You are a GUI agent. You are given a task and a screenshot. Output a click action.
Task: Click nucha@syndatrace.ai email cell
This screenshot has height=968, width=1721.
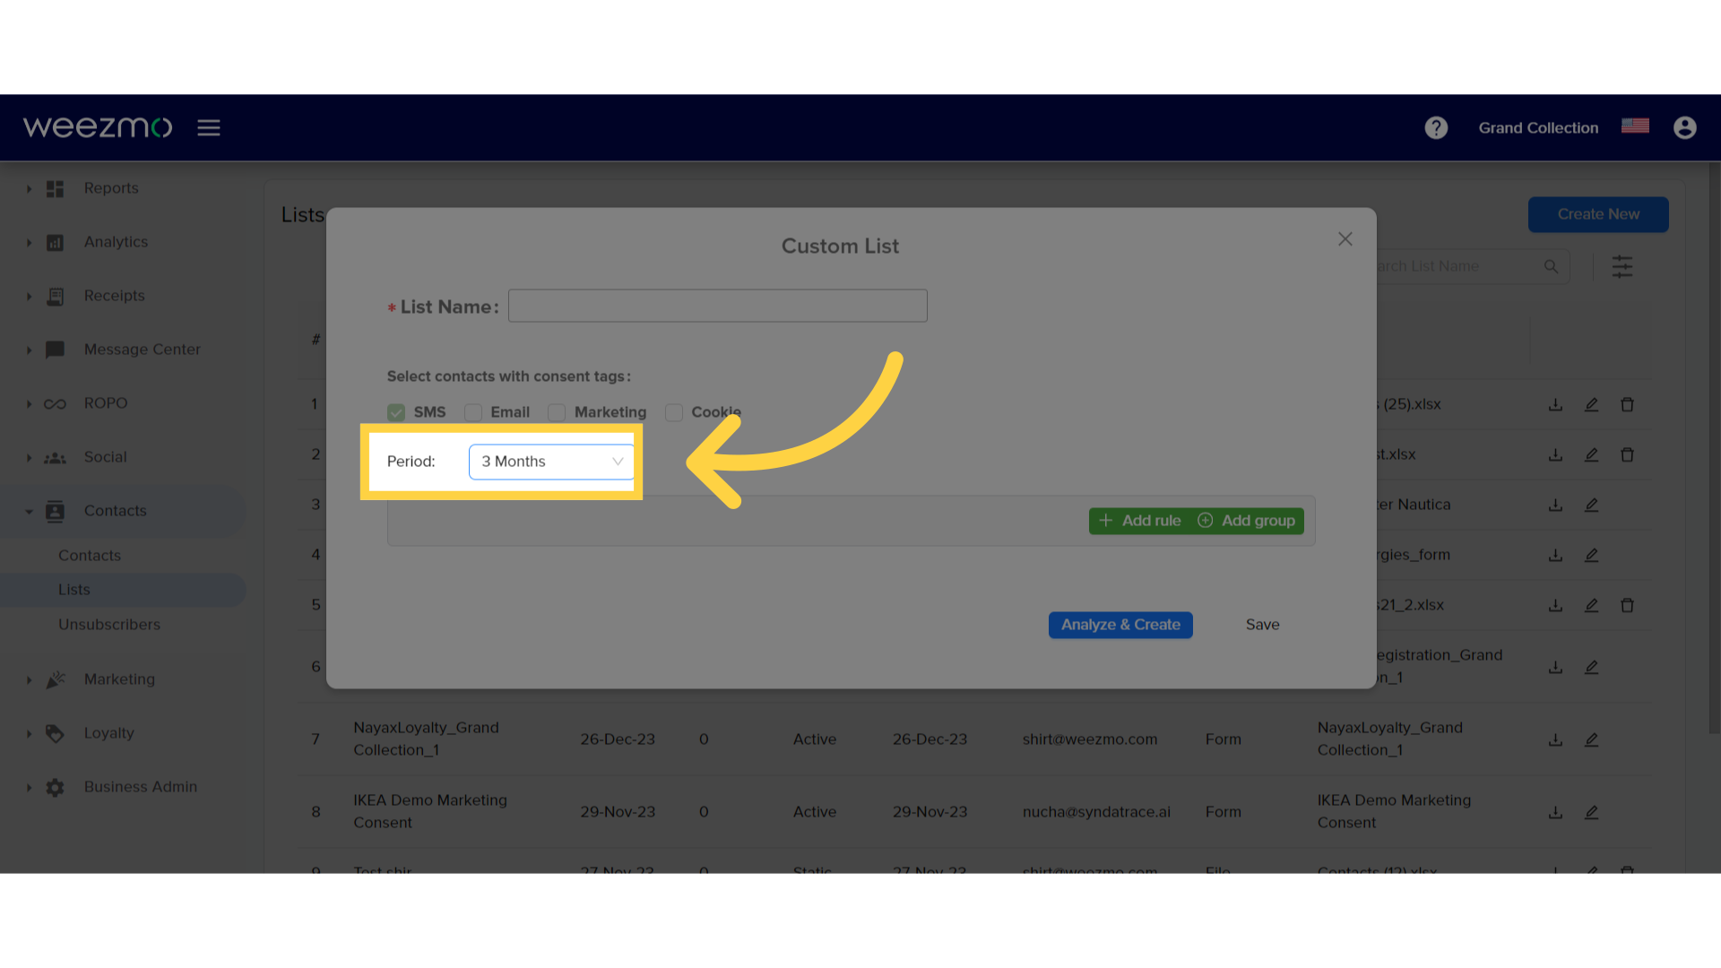[1096, 812]
